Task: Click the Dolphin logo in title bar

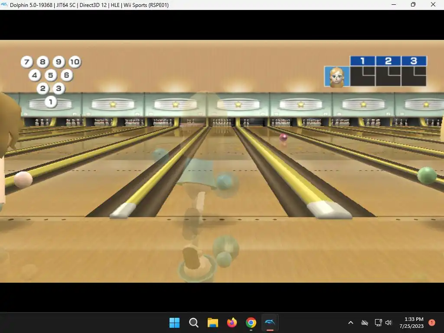Action: point(4,5)
